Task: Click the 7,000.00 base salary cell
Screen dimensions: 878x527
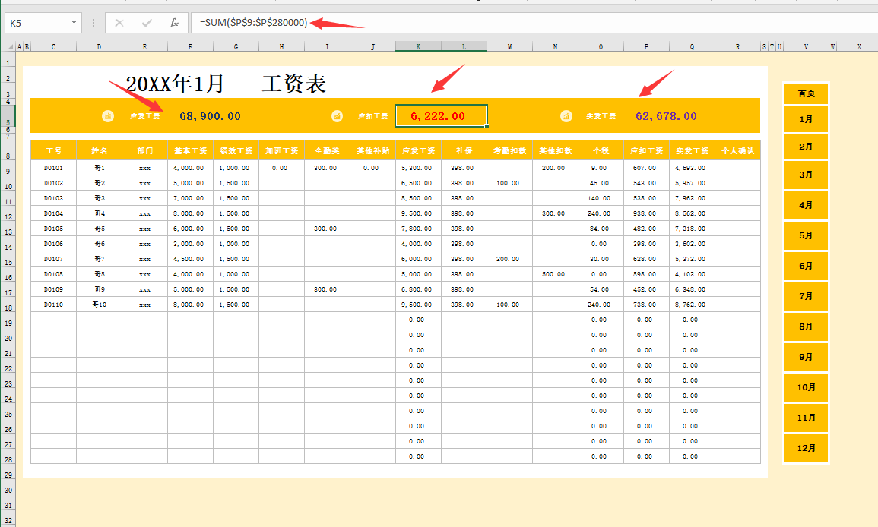Action: [189, 198]
